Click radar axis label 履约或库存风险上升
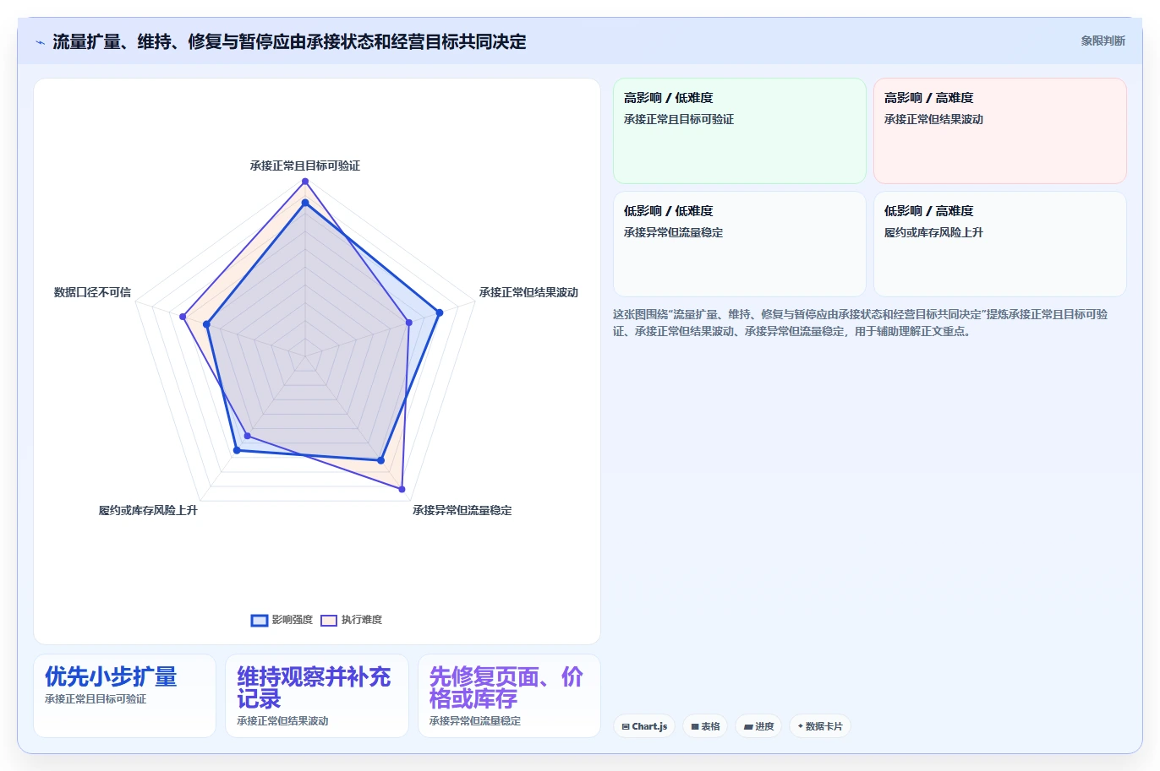The height and width of the screenshot is (771, 1160). coord(148,510)
